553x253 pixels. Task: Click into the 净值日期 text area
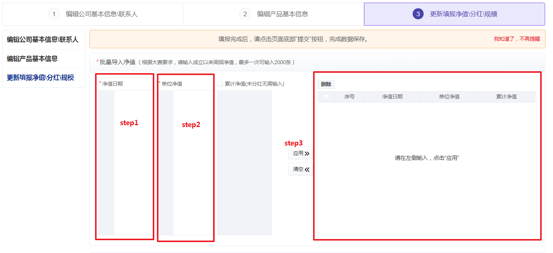pos(133,162)
